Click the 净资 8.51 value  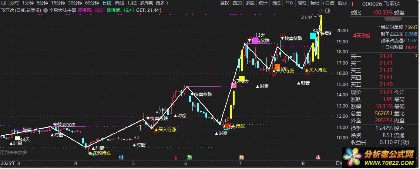pos(387,135)
